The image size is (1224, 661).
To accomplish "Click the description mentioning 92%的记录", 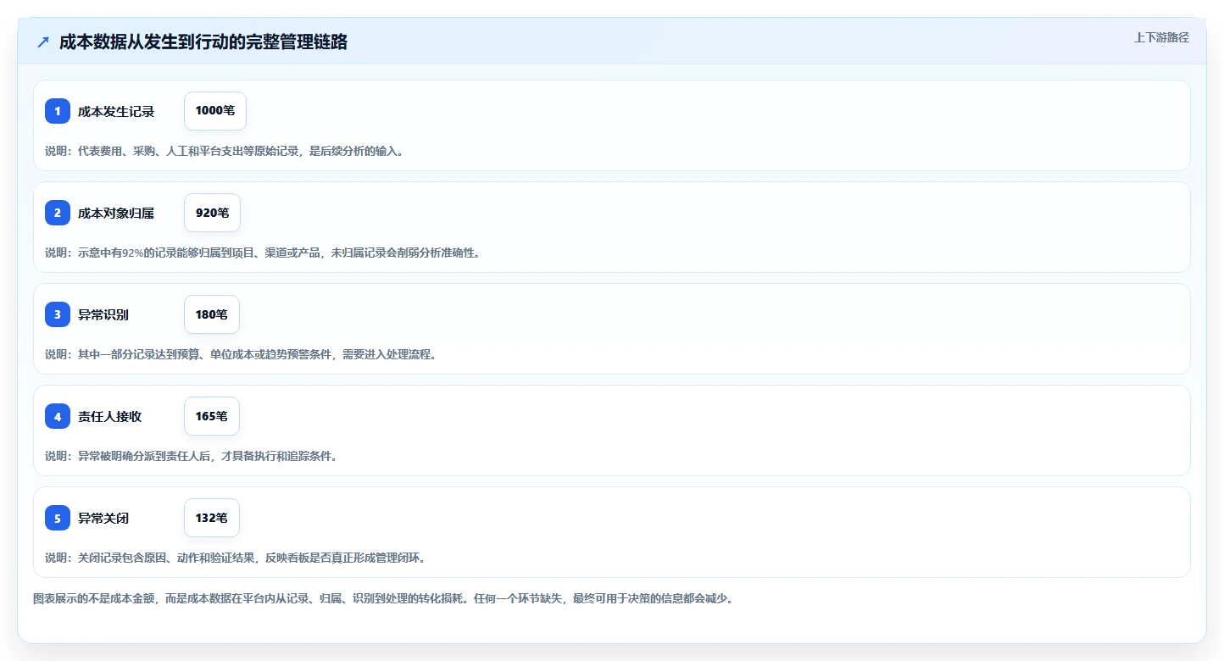I will [263, 253].
